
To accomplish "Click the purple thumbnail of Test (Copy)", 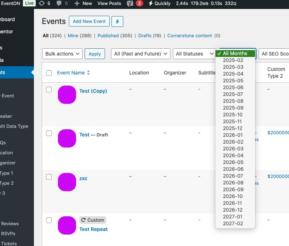I will click(67, 95).
